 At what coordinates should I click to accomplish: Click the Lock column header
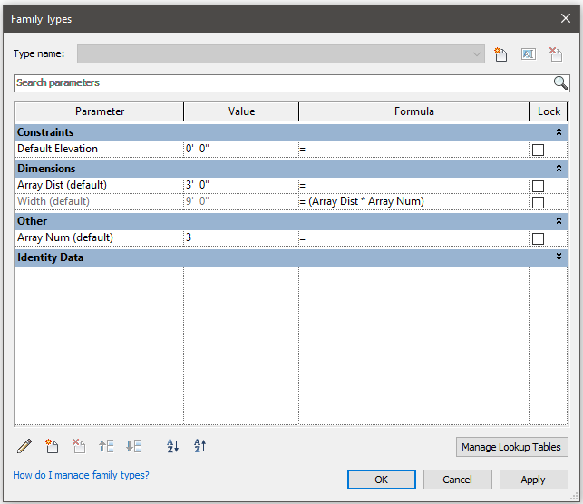pyautogui.click(x=549, y=111)
